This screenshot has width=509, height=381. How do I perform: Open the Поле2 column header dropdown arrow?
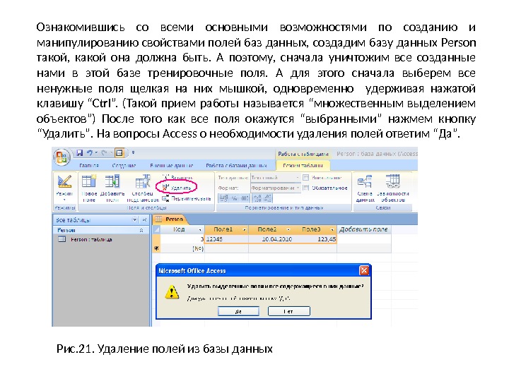click(x=288, y=230)
